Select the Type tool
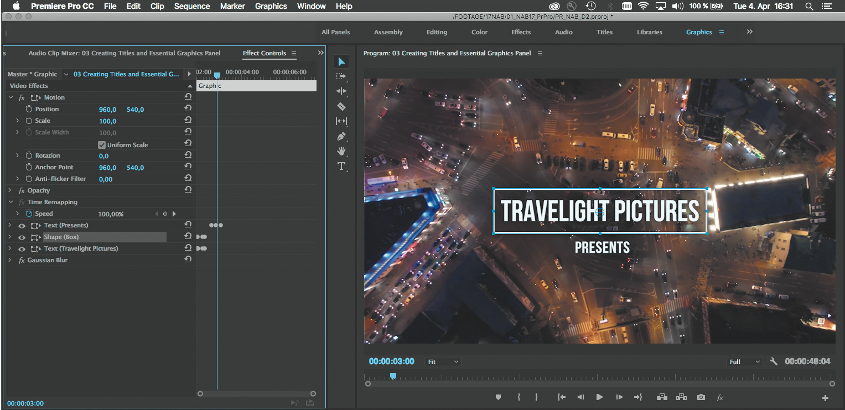Screen dimensions: 845x410 [x=341, y=166]
